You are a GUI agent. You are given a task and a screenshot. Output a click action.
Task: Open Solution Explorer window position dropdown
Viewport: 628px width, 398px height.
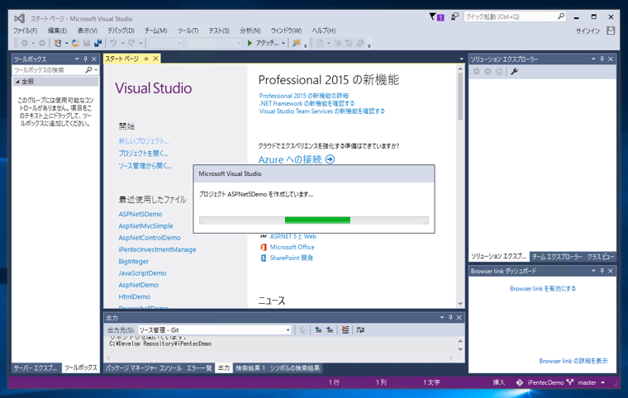click(x=593, y=59)
